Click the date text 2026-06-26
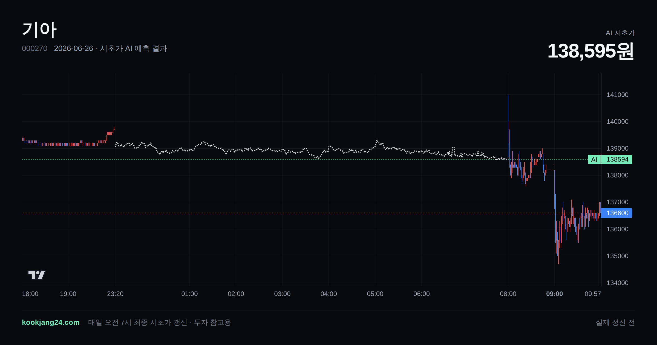 click(x=73, y=48)
